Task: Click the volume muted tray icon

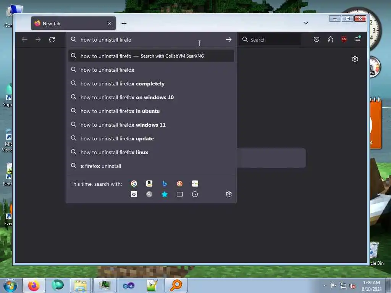Action: (352, 286)
